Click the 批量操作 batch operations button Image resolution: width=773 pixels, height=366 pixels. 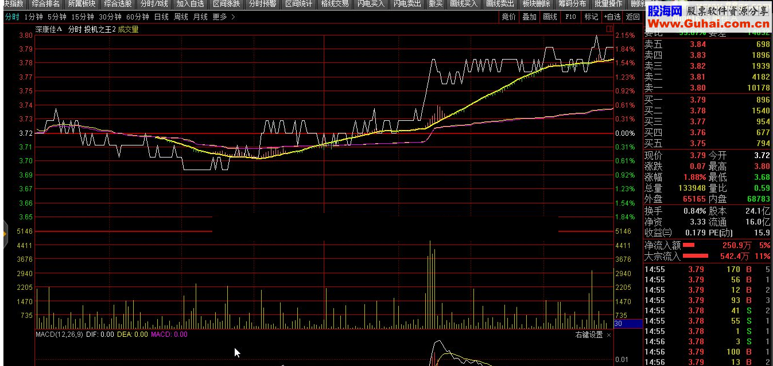coord(608,4)
